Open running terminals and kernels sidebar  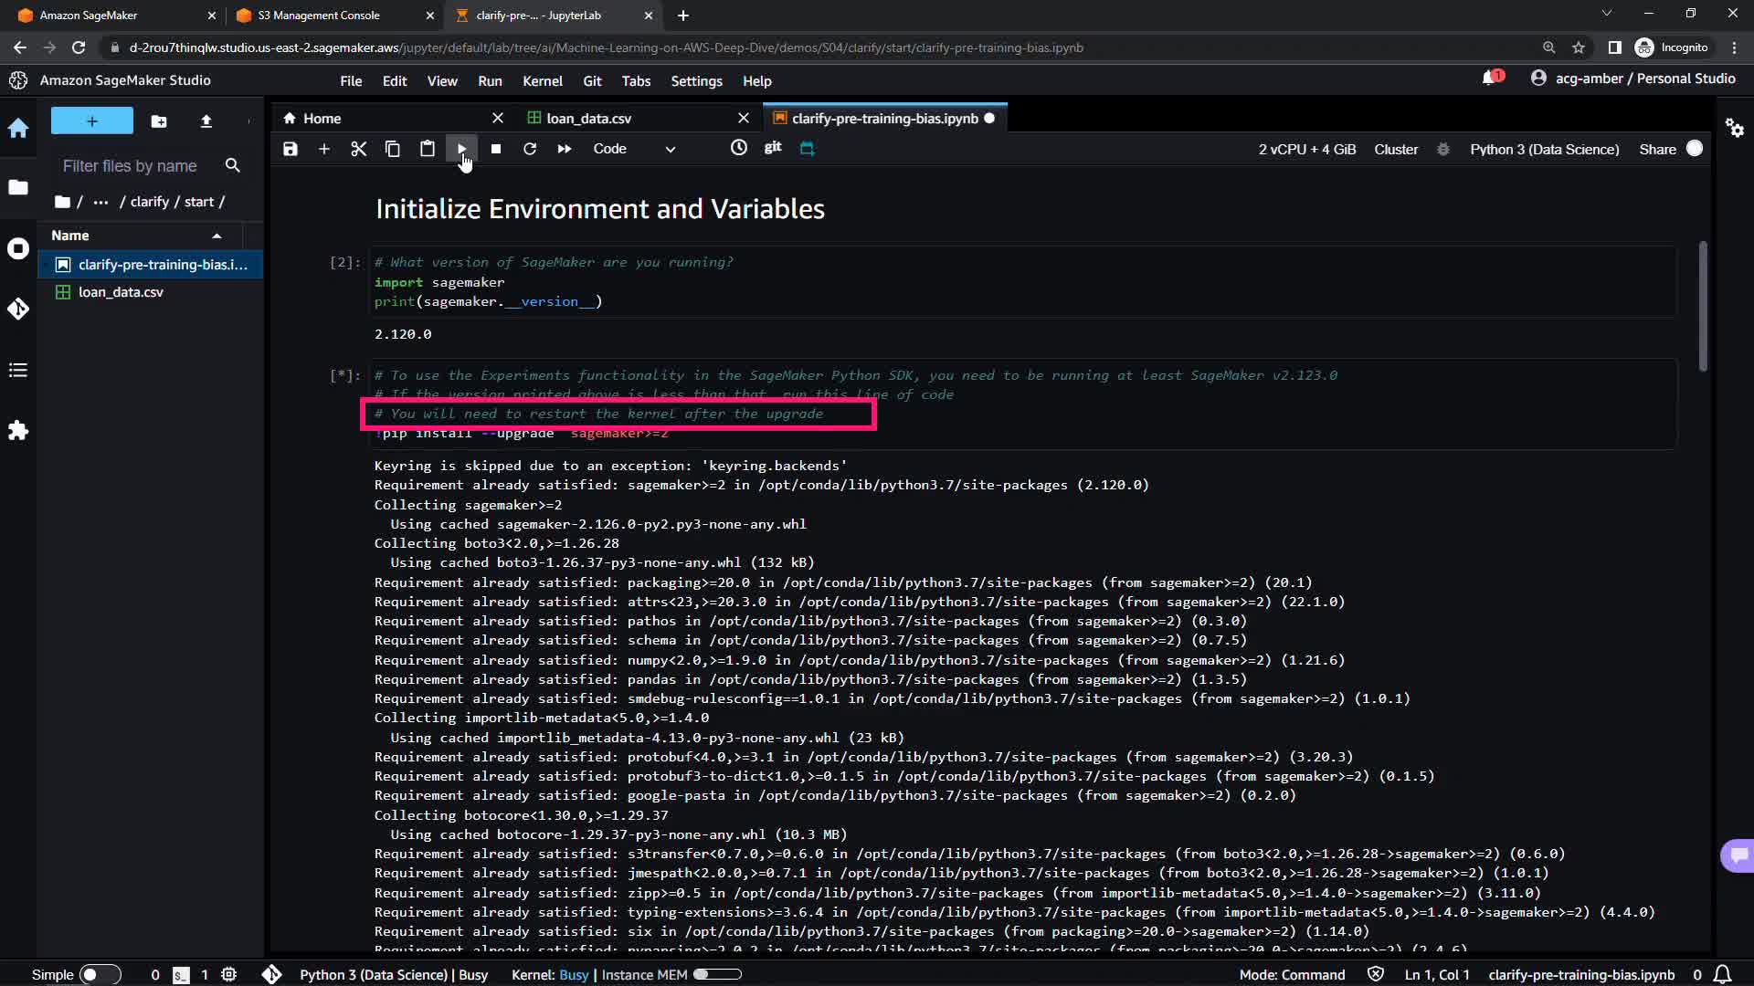18,248
